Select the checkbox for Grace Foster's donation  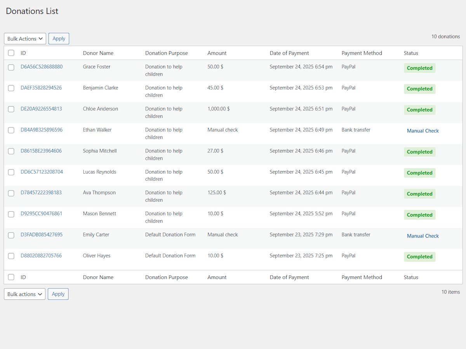pyautogui.click(x=11, y=67)
